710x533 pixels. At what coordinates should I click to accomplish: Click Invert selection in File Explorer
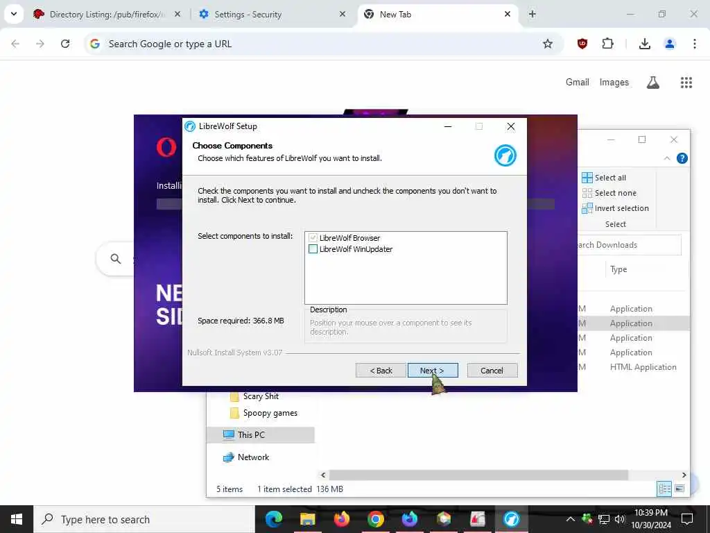[x=616, y=208]
